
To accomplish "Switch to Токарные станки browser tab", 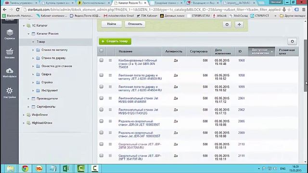I will point(167,3).
